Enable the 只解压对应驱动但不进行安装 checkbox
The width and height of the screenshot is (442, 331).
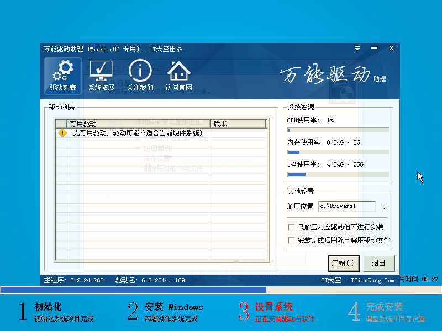[x=290, y=228]
